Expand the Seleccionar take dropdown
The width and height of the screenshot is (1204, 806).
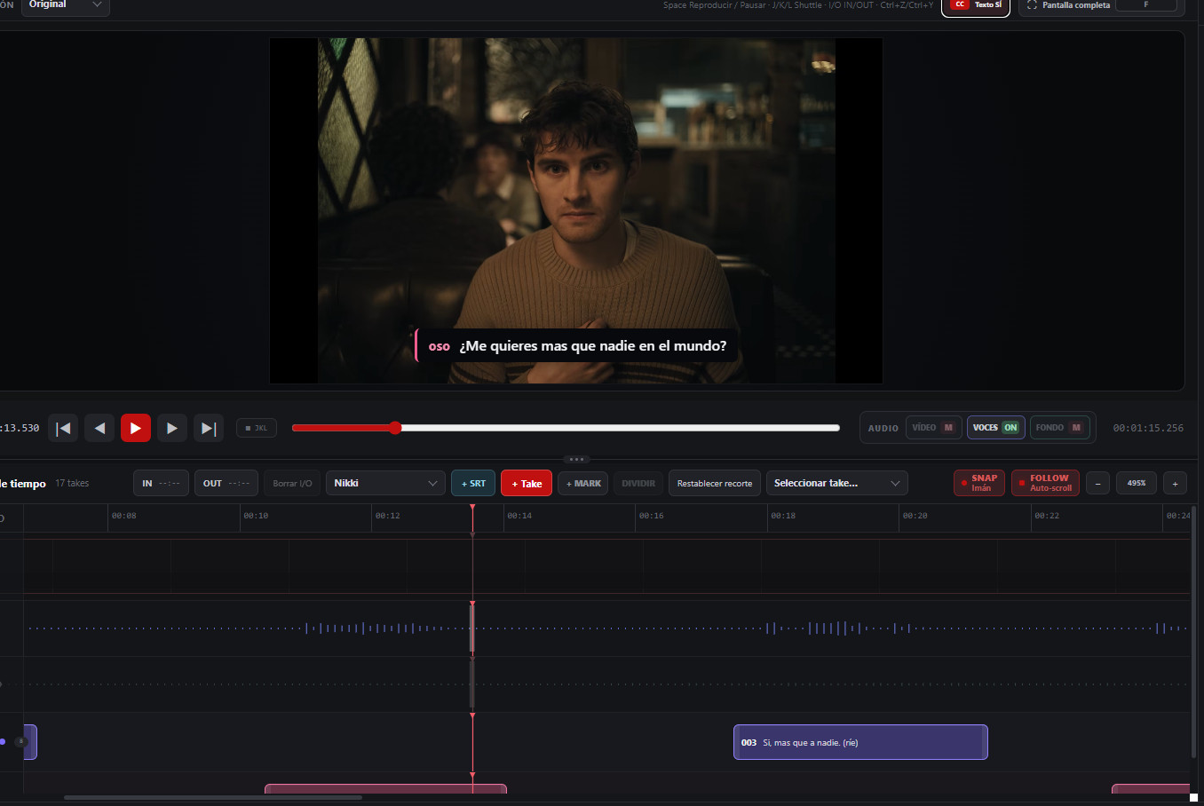click(x=837, y=483)
